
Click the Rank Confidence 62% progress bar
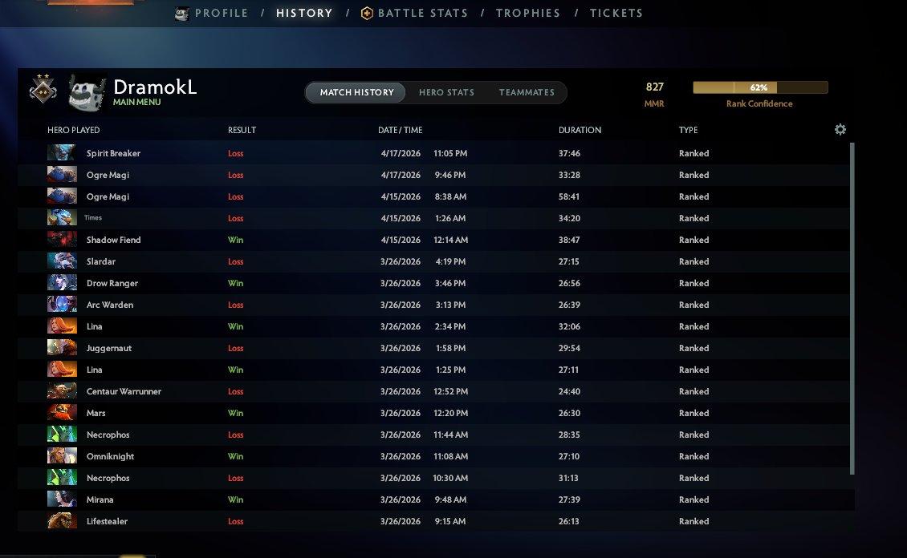[760, 87]
